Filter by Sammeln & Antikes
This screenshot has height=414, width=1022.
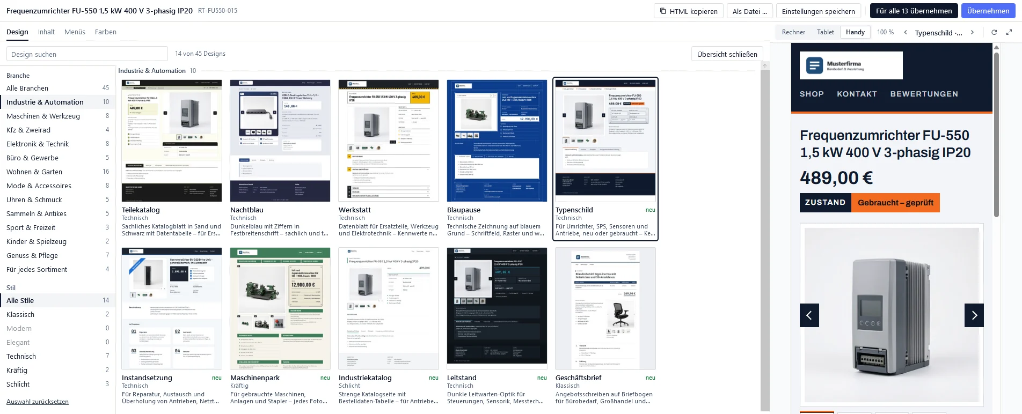[x=57, y=213]
